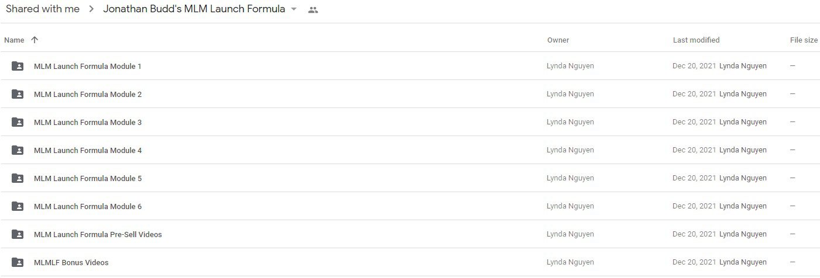This screenshot has height=278, width=820.
Task: Click the shared people icon beside folder title
Action: [313, 10]
